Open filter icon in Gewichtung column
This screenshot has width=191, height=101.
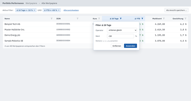click(x=185, y=19)
